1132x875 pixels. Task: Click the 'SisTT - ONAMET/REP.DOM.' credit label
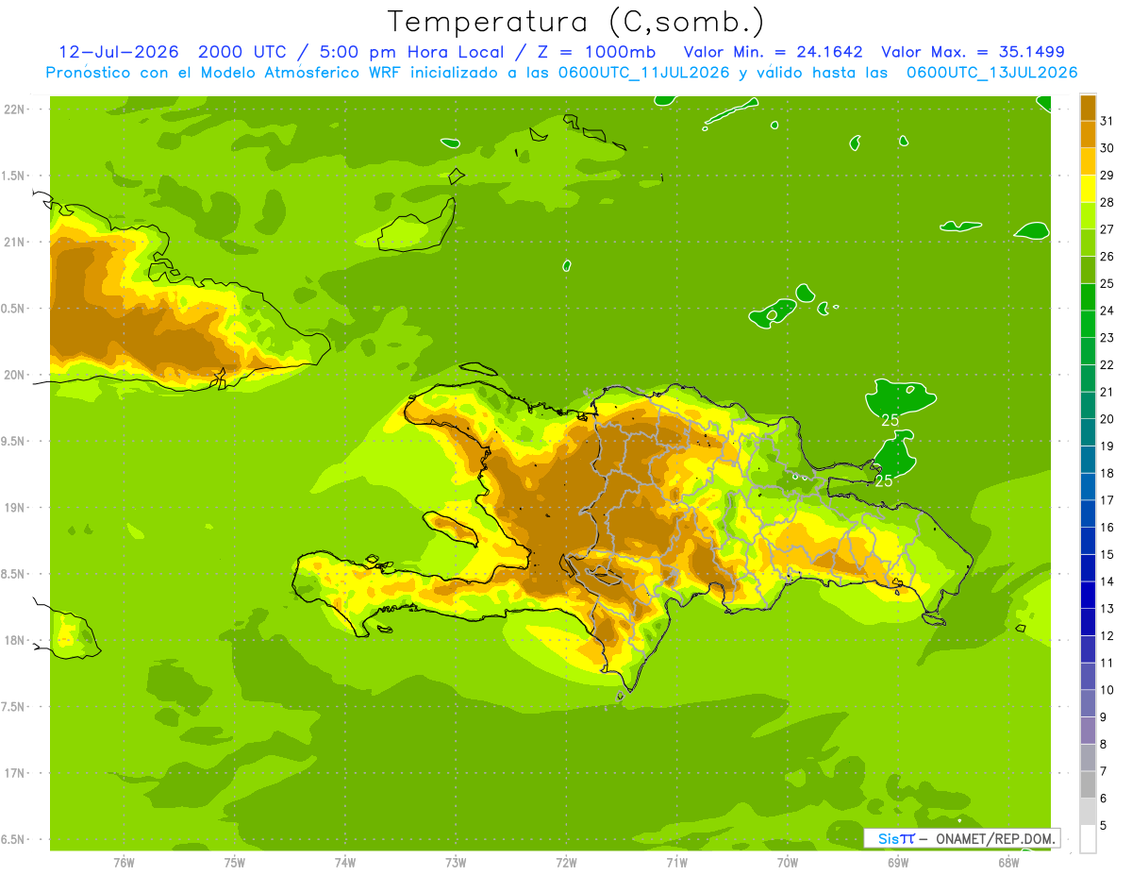coord(962,838)
